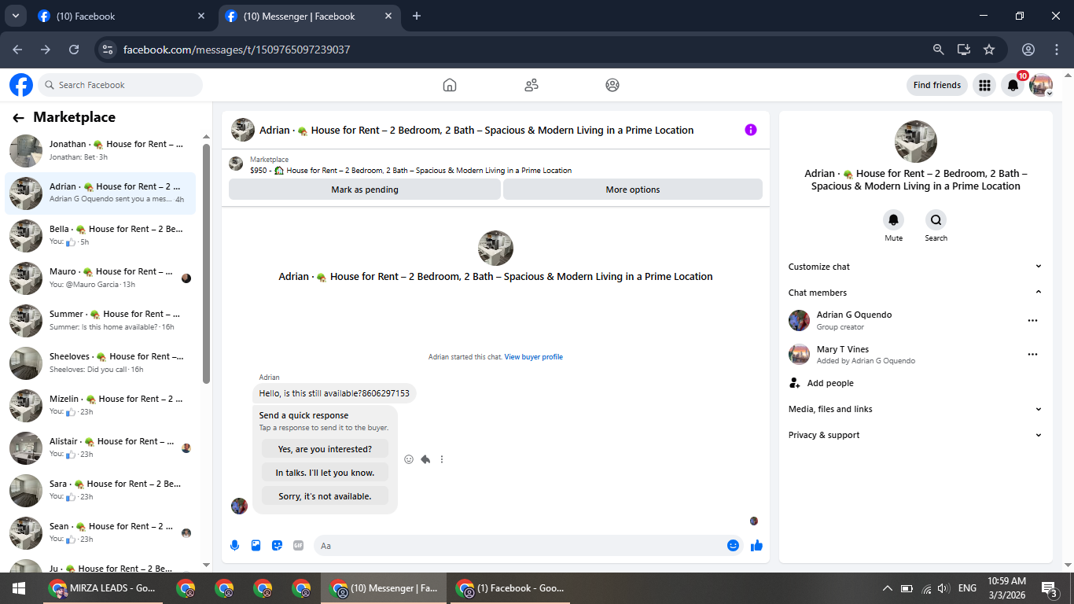
Task: Click the Search Facebook input field
Action: coord(121,85)
